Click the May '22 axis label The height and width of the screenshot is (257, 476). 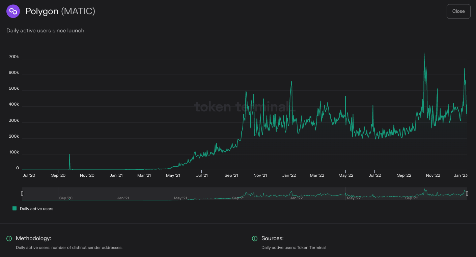click(x=345, y=175)
